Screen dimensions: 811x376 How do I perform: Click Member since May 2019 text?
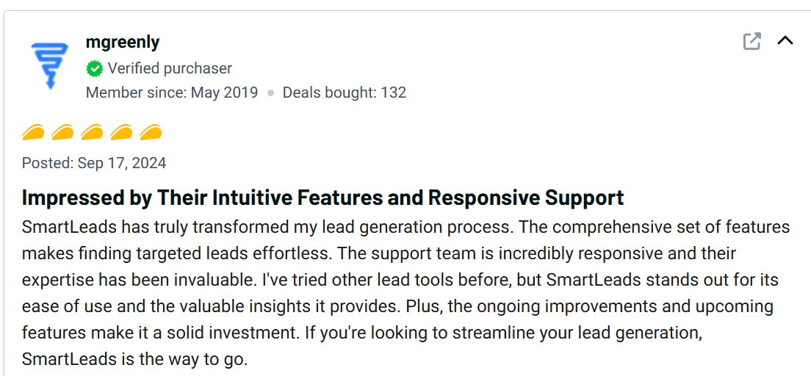tap(172, 93)
